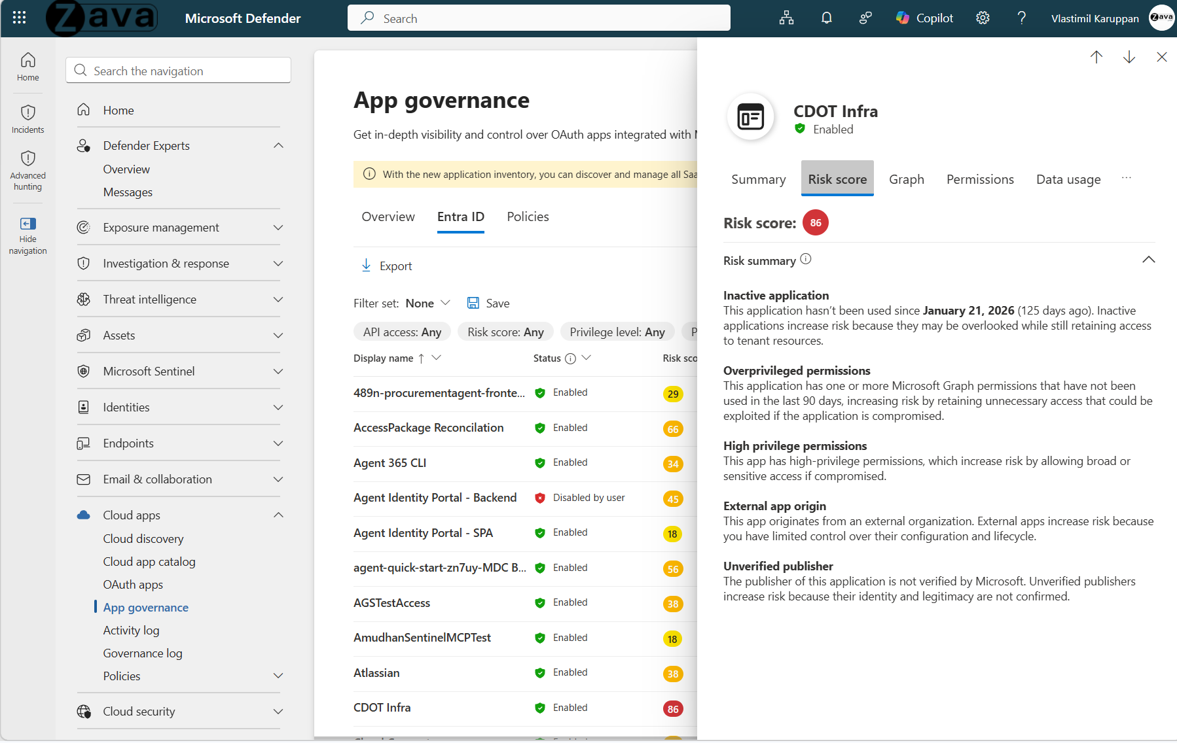Viewport: 1177px width, 743px height.
Task: Collapse the Risk summary section
Action: 1148,260
